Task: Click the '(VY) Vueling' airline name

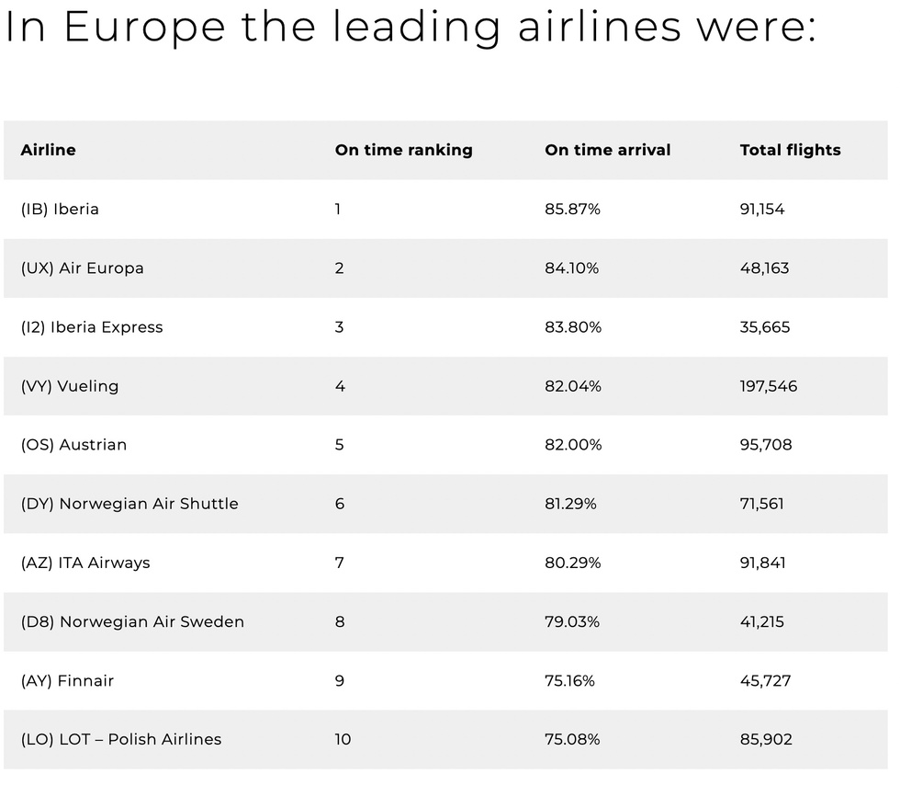Action: 70,386
